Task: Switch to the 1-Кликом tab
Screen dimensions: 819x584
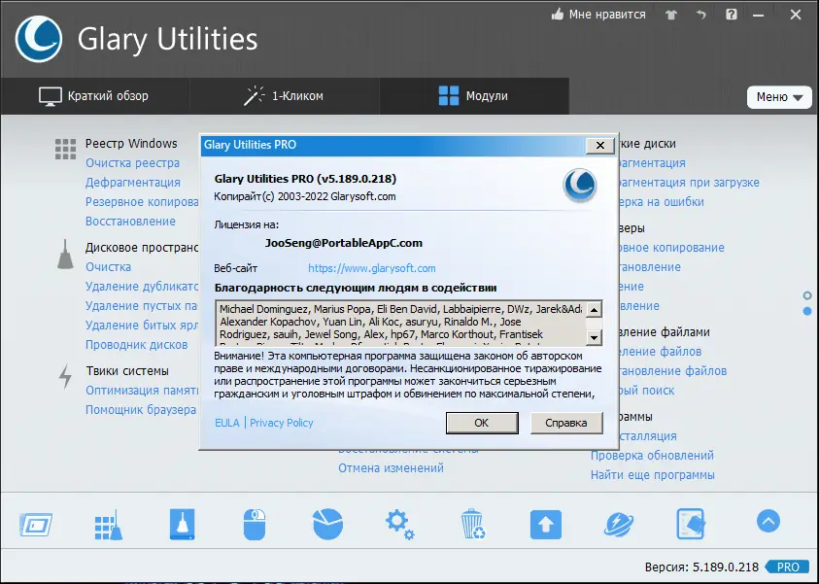Action: (x=284, y=96)
